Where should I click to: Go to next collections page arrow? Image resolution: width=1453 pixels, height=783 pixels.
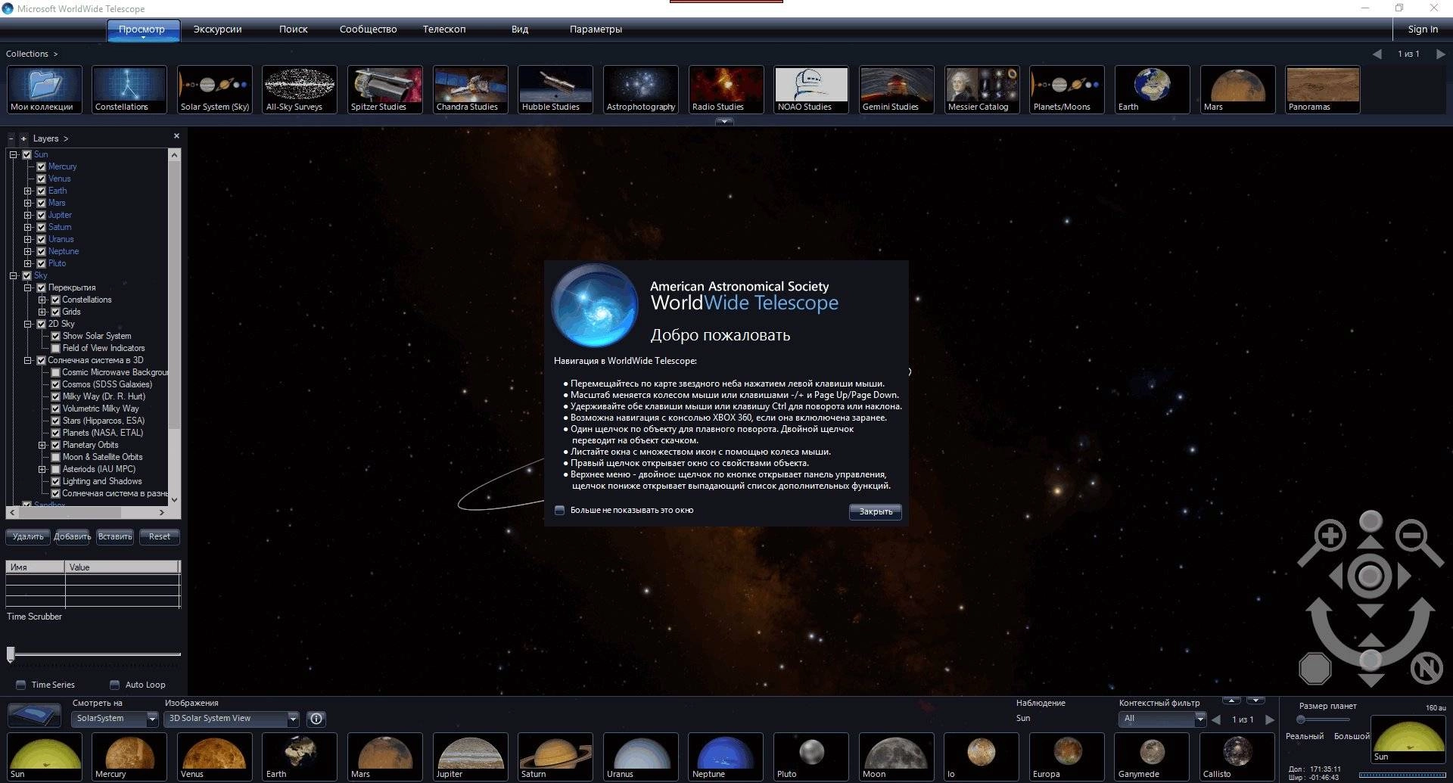1441,54
